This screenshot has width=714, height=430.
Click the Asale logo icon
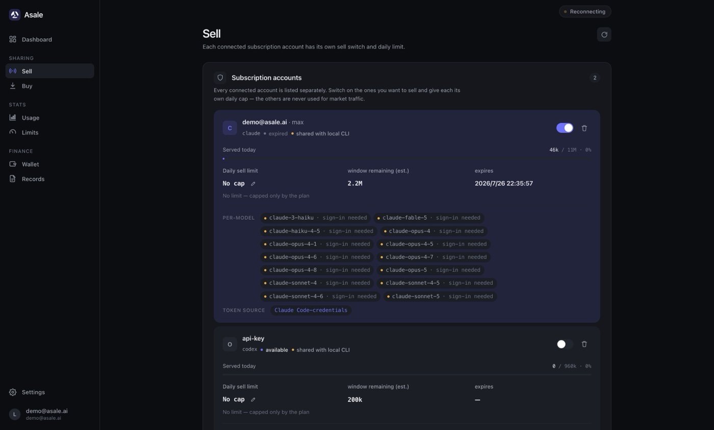pos(15,15)
